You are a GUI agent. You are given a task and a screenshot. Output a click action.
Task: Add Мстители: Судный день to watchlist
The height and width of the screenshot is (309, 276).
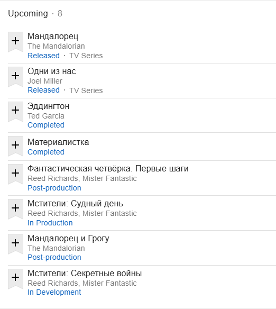click(x=15, y=209)
